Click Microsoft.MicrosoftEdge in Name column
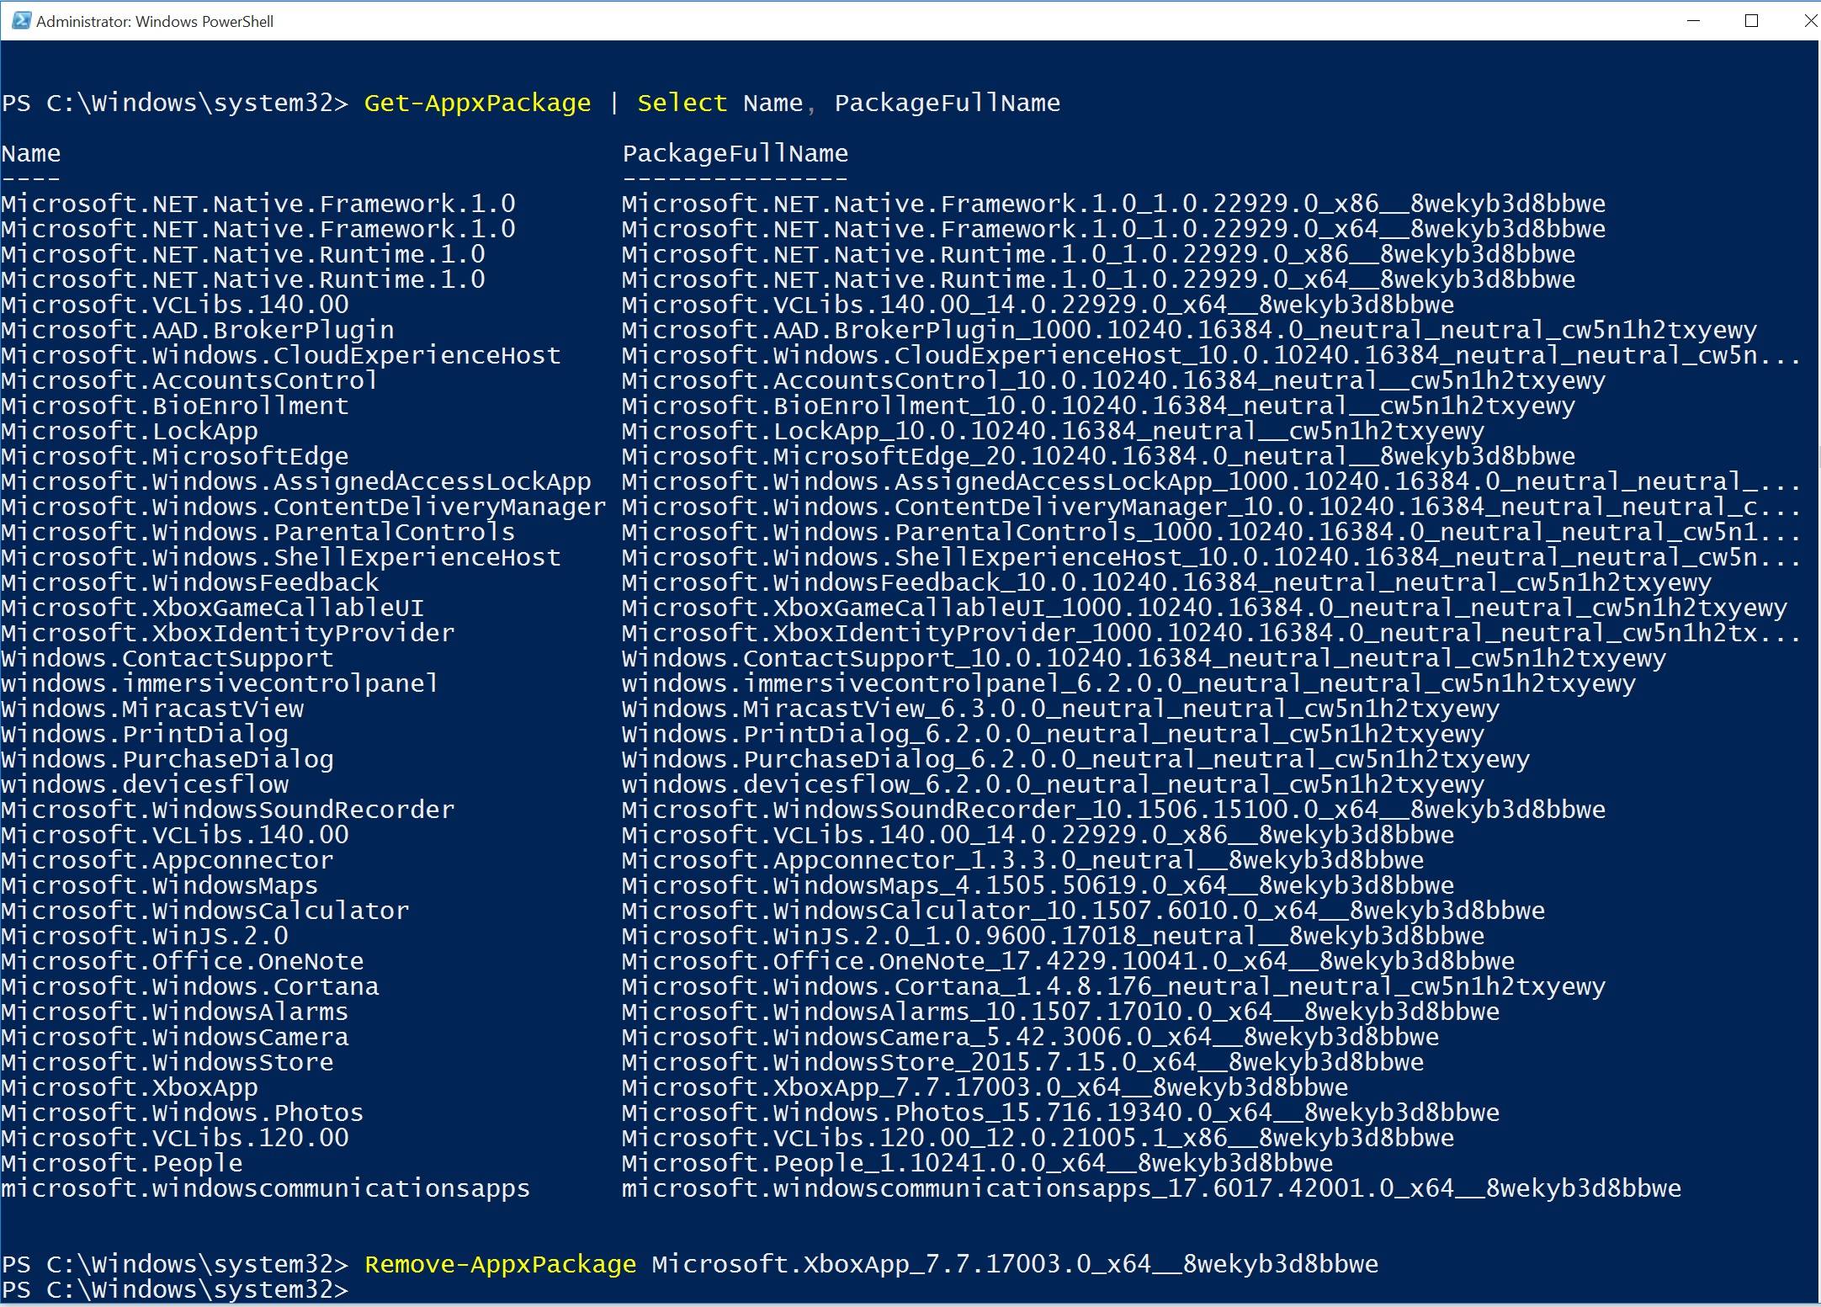1821x1307 pixels. coord(175,456)
